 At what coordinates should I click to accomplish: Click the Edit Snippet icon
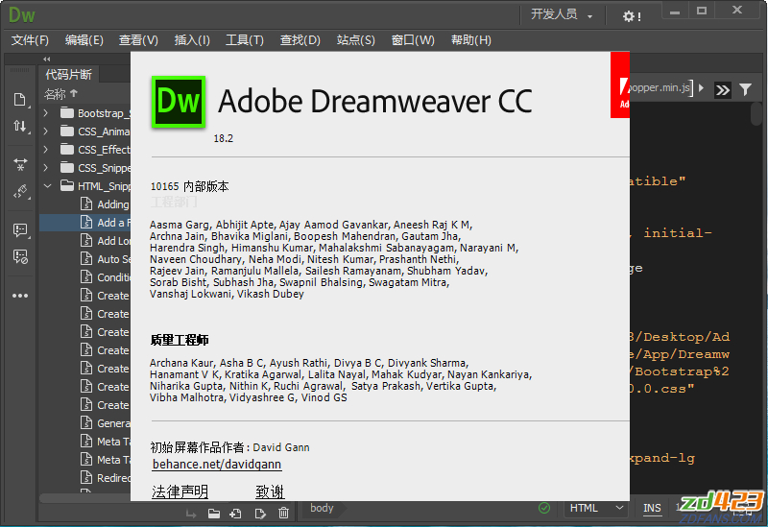pos(259,514)
